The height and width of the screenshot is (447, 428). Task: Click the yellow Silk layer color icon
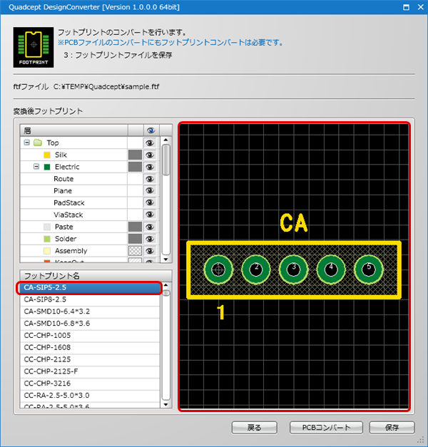[47, 155]
